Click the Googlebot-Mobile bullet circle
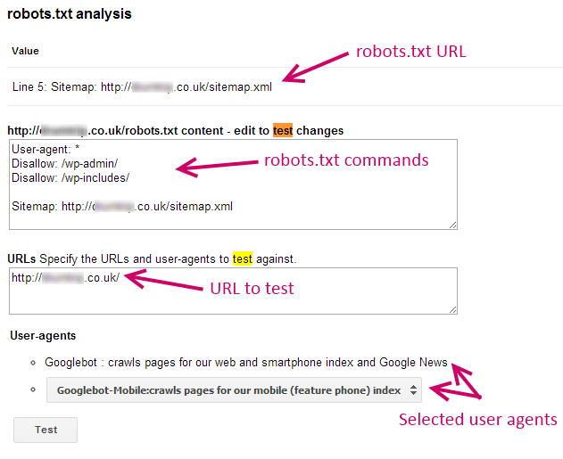Screen dimensions: 563x459 coord(33,389)
